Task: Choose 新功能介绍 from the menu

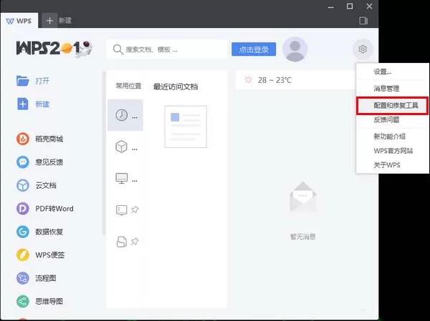Action: 393,137
